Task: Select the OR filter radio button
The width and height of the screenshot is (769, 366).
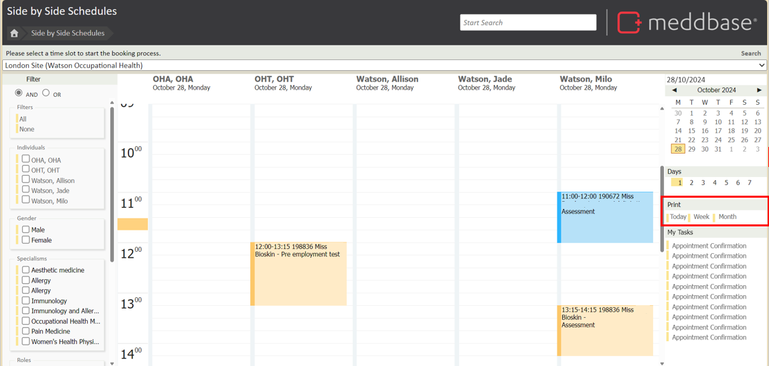Action: 46,93
